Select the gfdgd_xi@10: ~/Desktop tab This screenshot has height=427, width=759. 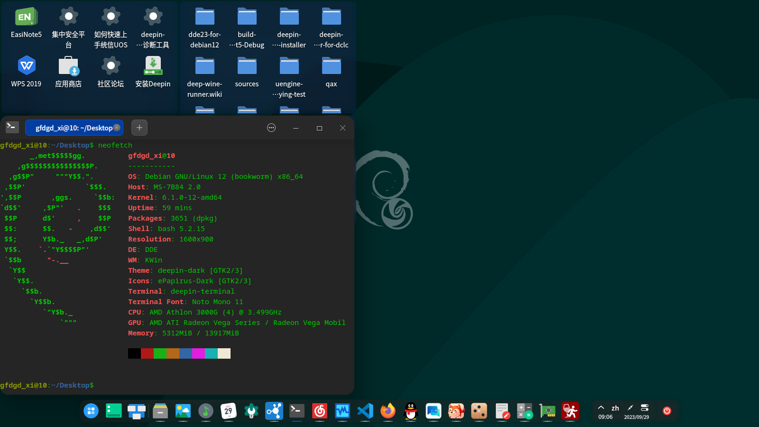74,128
